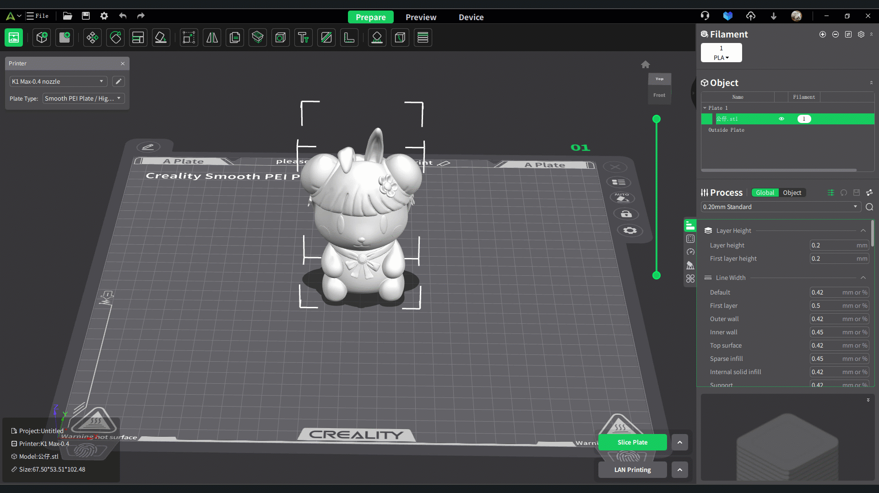The width and height of the screenshot is (879, 493).
Task: Open Speed settings gauge side icon
Action: pyautogui.click(x=690, y=252)
